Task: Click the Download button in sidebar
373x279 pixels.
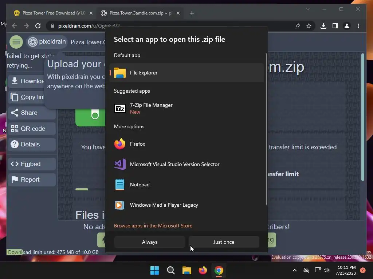Action: tap(27, 81)
